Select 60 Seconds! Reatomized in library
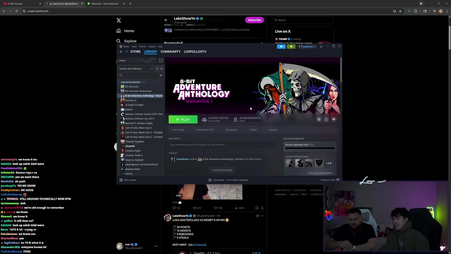Image resolution: width=451 pixels, height=254 pixels. pyautogui.click(x=138, y=91)
